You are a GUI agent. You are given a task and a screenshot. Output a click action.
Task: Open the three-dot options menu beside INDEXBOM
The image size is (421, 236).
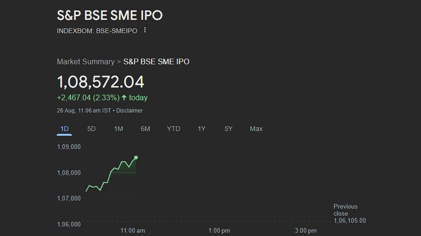[x=145, y=30]
